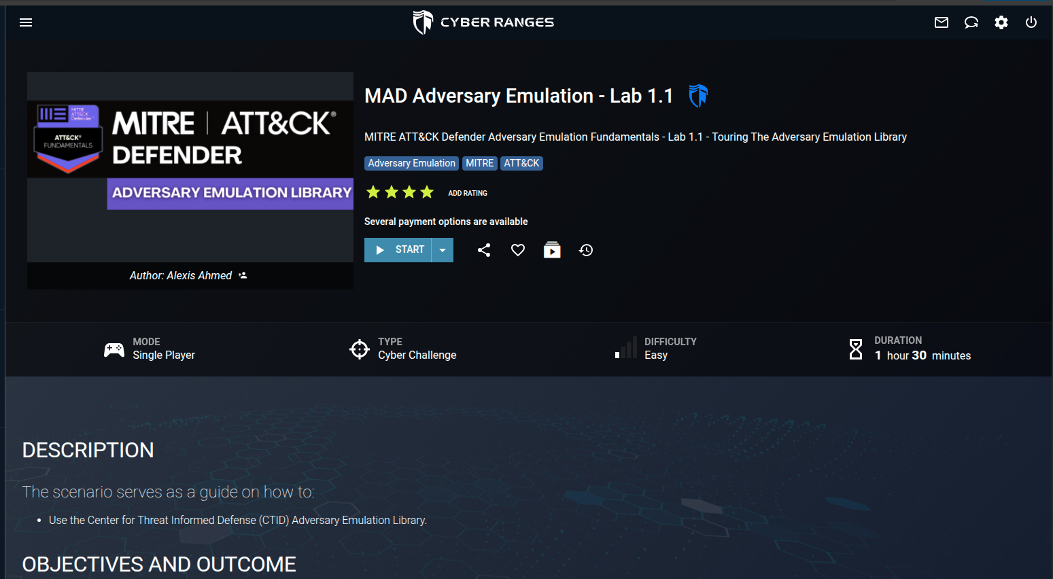The width and height of the screenshot is (1053, 579).
Task: Start the MAD Adversary Emulation lab
Action: point(398,250)
